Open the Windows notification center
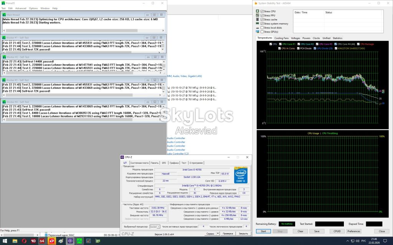The width and height of the screenshot is (393, 245). pos(385,241)
